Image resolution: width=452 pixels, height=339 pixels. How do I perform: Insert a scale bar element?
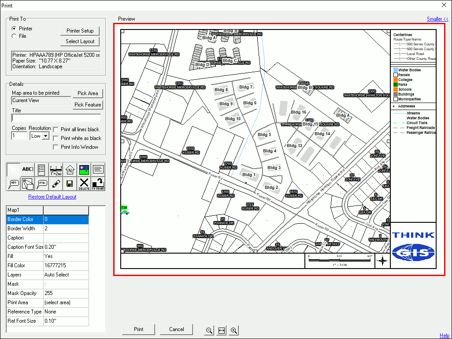(56, 169)
